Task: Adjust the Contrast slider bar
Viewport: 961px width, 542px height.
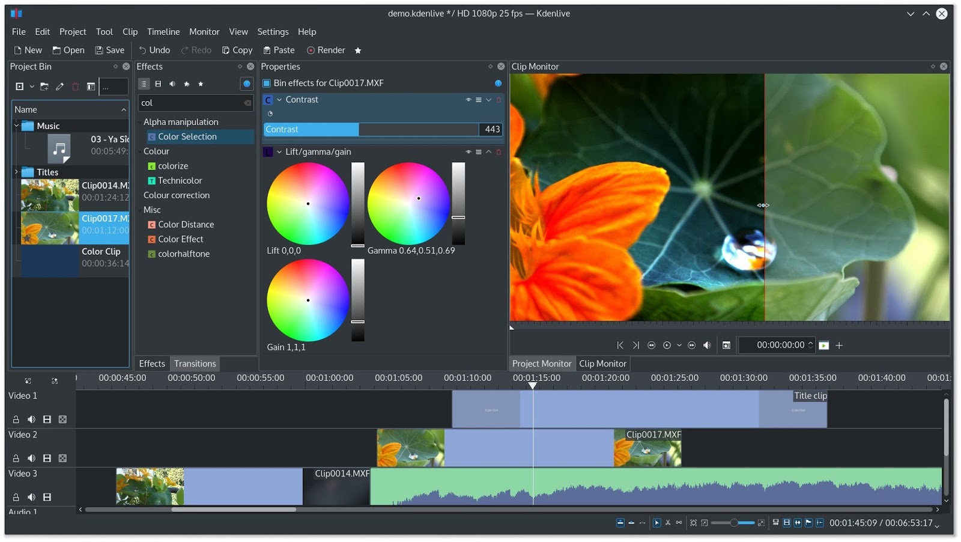Action: pos(371,130)
